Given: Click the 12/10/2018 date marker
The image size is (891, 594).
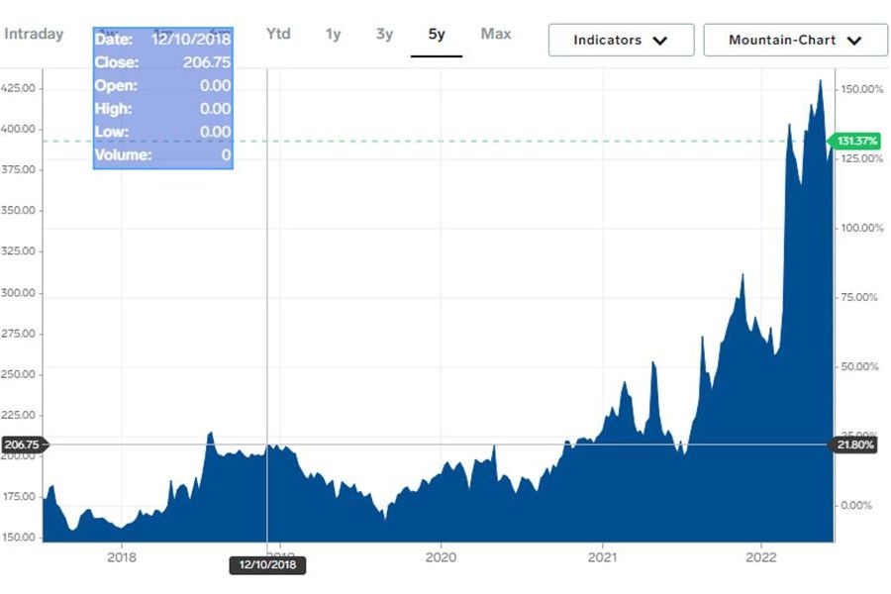Looking at the screenshot, I should (267, 566).
